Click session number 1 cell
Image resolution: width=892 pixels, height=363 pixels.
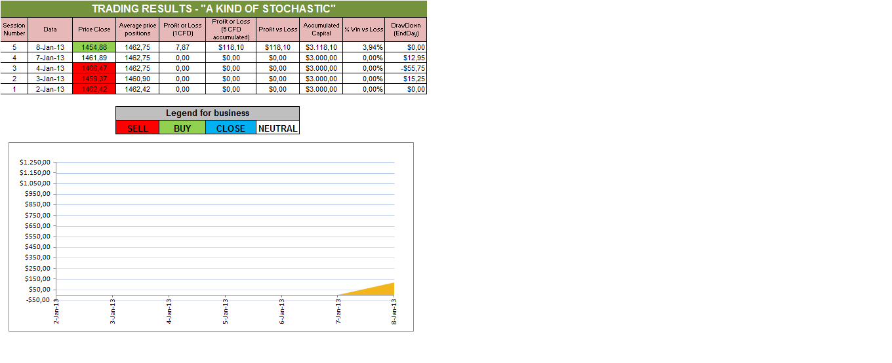[x=14, y=89]
